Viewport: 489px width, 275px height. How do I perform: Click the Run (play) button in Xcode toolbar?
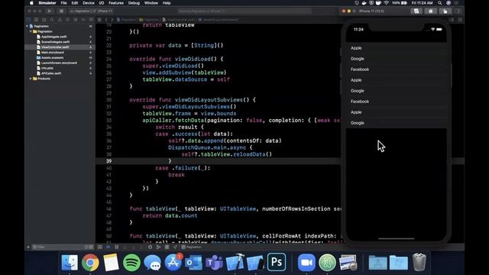[x=49, y=11]
